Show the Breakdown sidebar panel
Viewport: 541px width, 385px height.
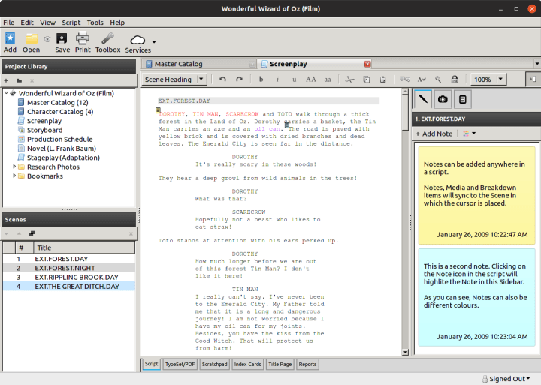[463, 99]
